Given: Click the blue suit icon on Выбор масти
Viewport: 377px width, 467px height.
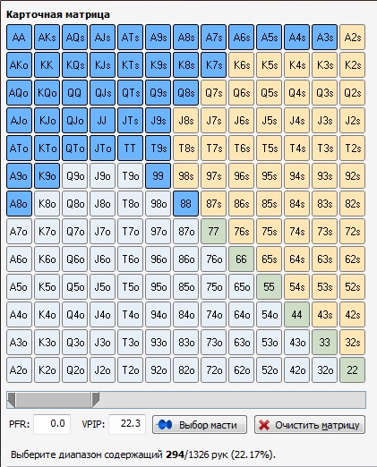Looking at the screenshot, I should (165, 425).
